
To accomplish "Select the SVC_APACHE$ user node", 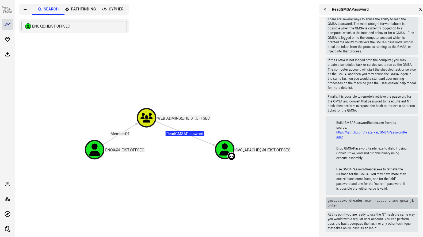I will [224, 150].
